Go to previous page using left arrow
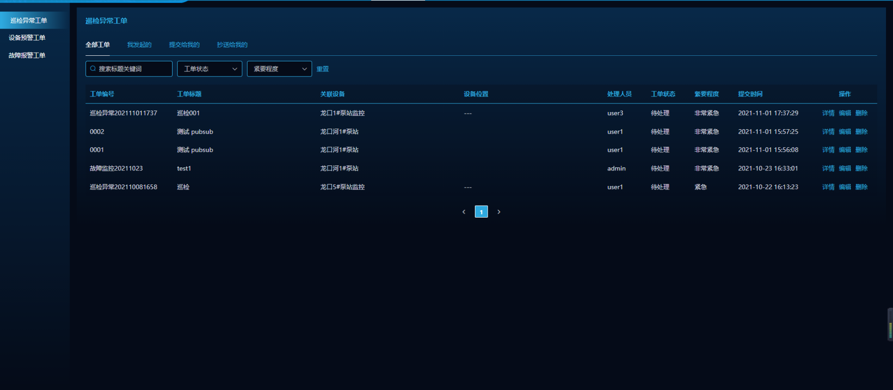This screenshot has height=390, width=893. coord(464,212)
